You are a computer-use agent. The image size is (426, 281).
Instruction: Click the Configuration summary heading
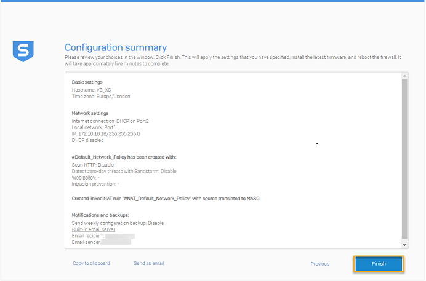pyautogui.click(x=116, y=47)
